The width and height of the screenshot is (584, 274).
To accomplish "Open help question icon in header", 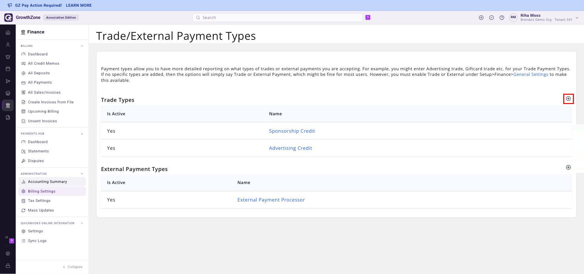I will point(502,17).
